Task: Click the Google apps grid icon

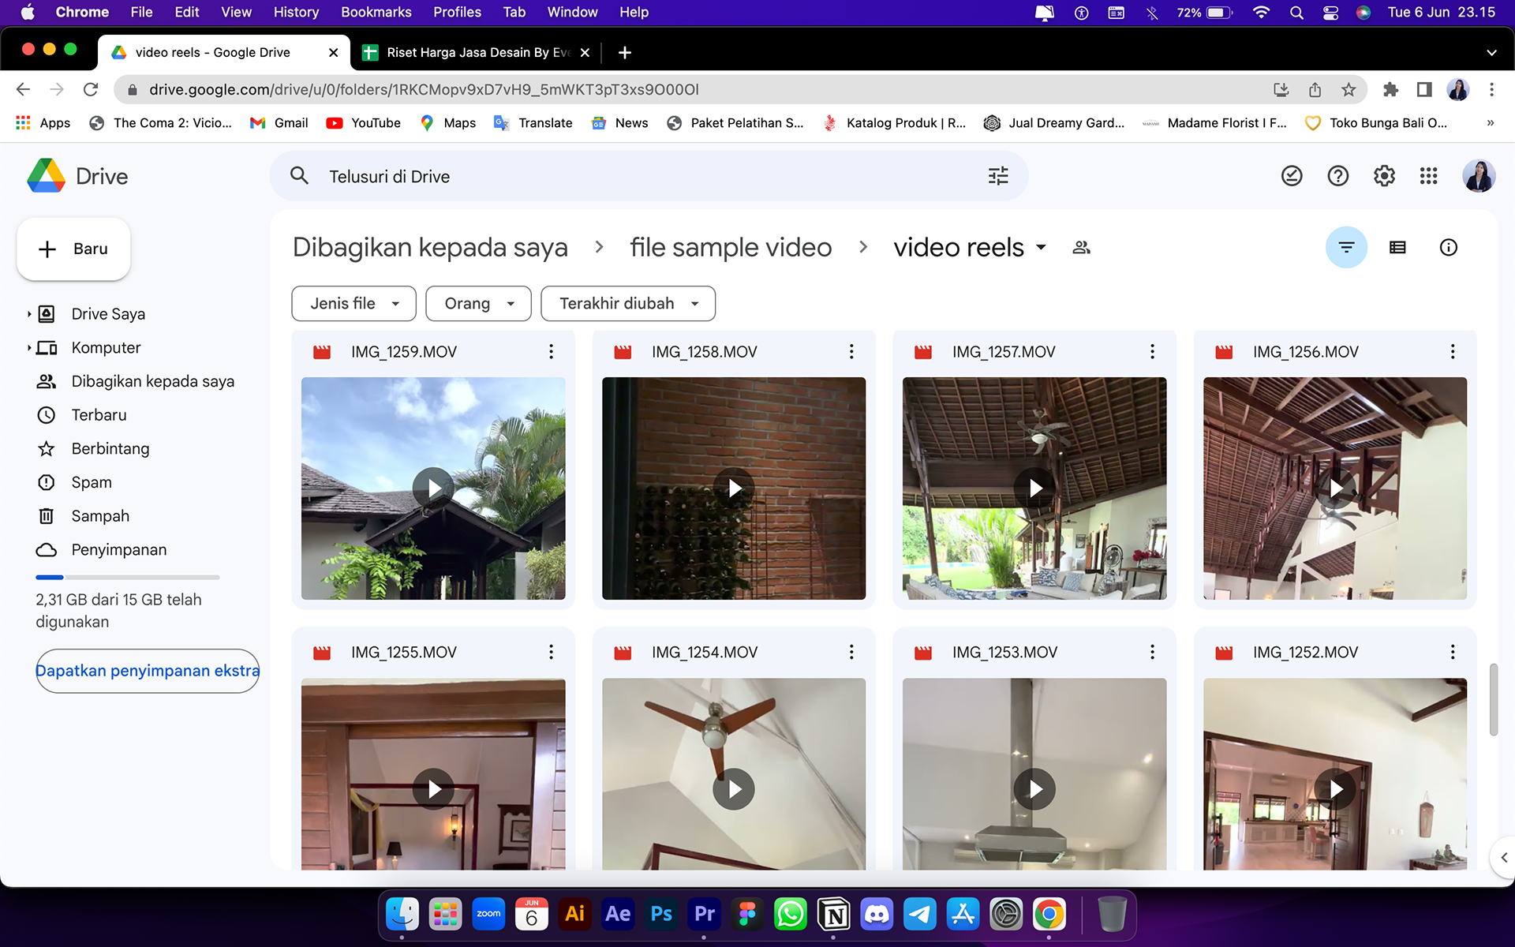Action: click(x=1428, y=176)
